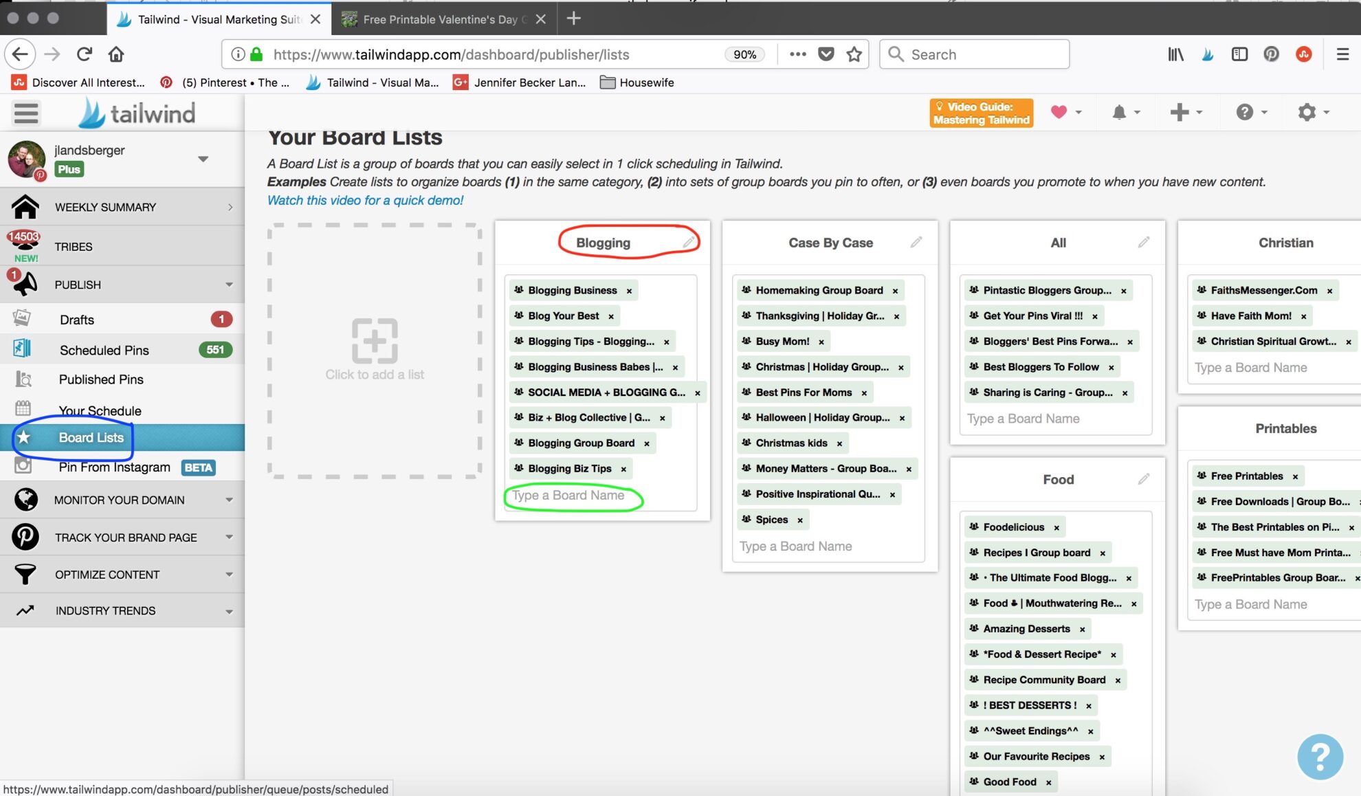Collapse the Publish section

pyautogui.click(x=229, y=285)
